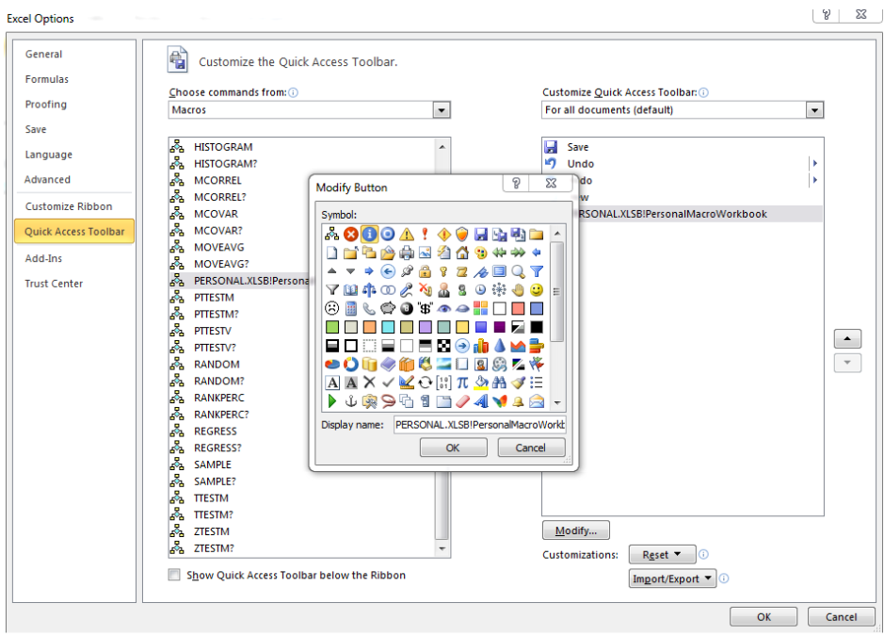Go to the Add-Ins category
Viewport: 884px width, 636px height.
[43, 258]
